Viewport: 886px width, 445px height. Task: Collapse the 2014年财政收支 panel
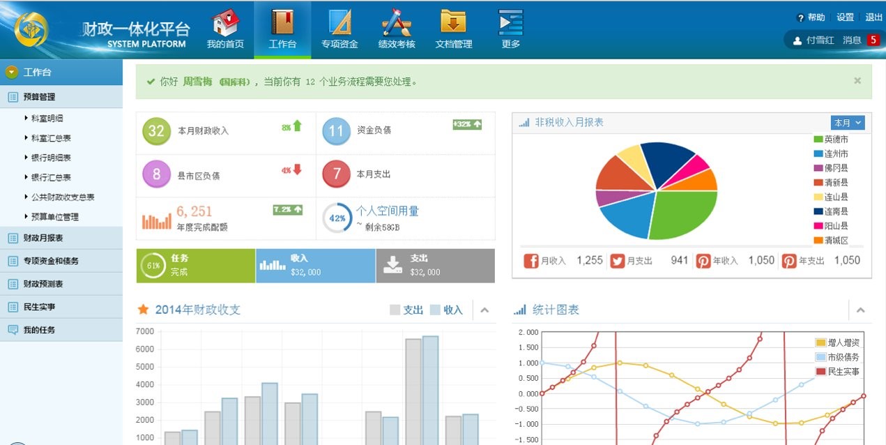tap(484, 310)
